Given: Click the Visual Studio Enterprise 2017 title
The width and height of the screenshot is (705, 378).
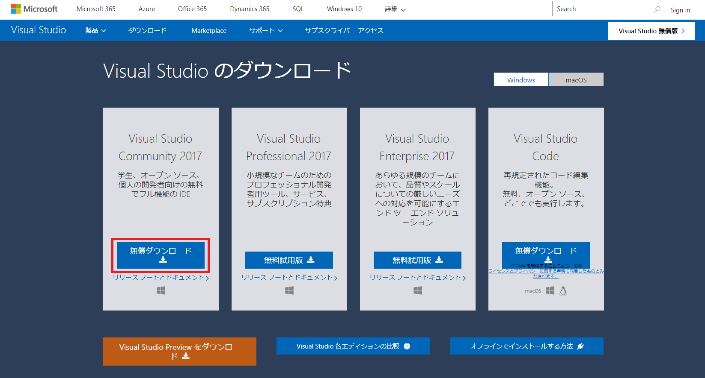Looking at the screenshot, I should [417, 147].
